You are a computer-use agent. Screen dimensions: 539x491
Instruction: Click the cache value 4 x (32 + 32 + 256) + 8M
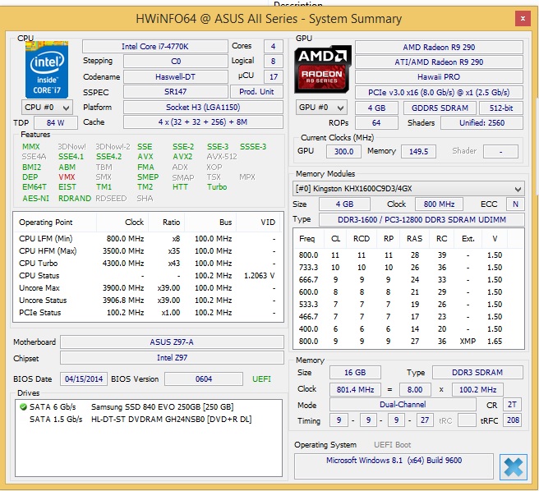(x=203, y=122)
